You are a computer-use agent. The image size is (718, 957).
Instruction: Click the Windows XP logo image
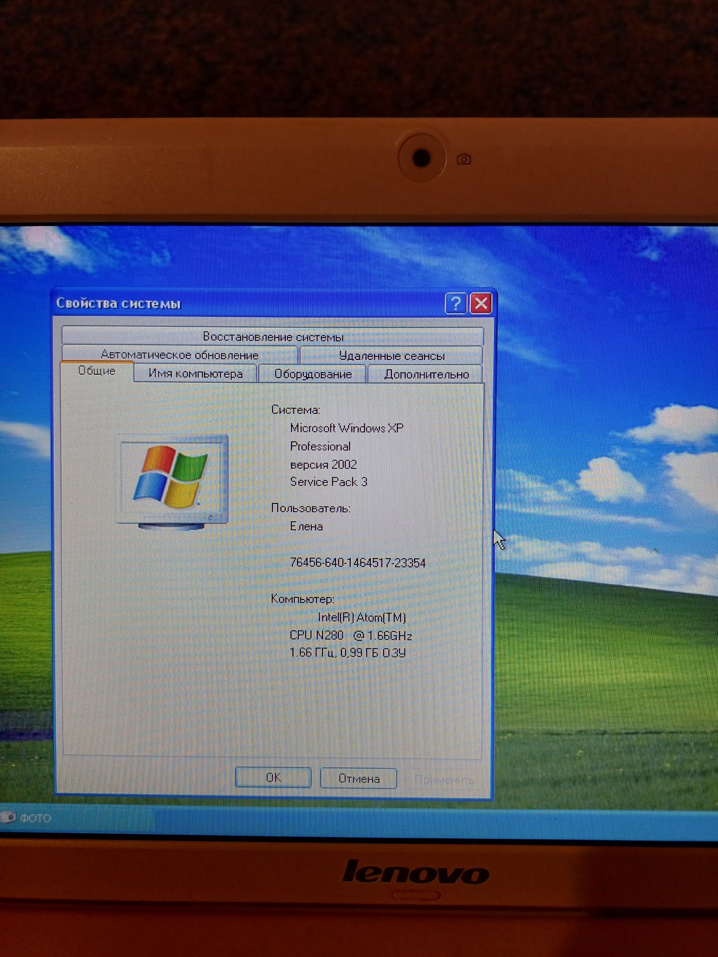click(173, 482)
